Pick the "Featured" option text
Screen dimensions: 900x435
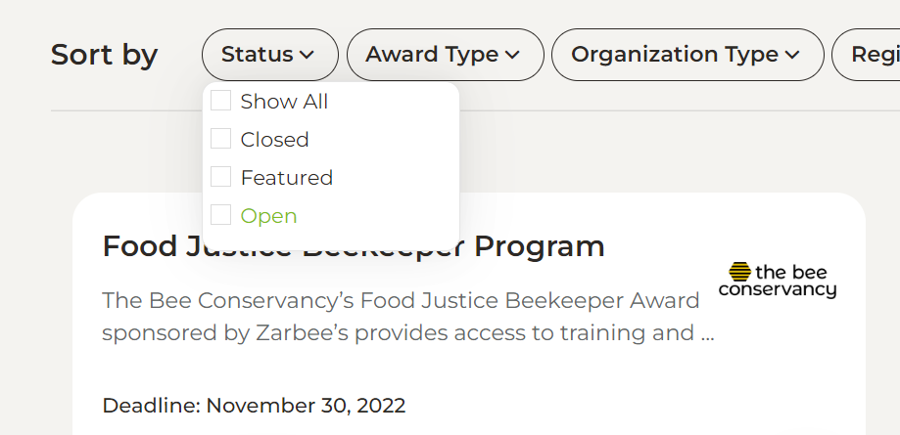287,178
